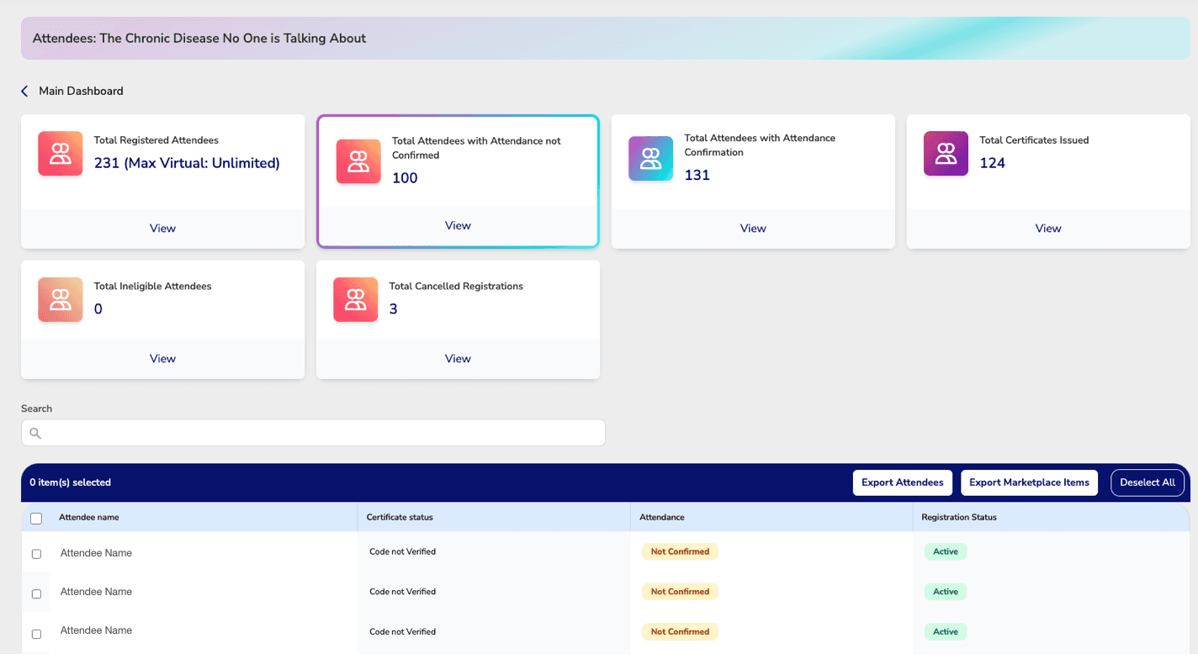Click the Total Certificates Issued icon
1198x659 pixels.
[x=946, y=154]
